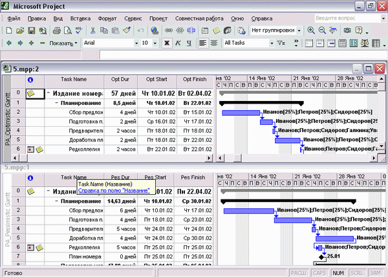Open the 'Вид' menu
The image size is (388, 277).
58,19
